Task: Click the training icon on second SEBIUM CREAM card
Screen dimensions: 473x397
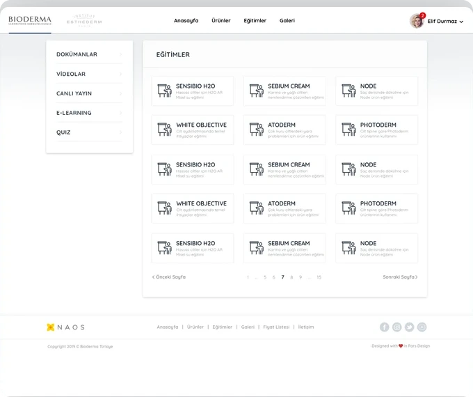Action: coord(257,169)
